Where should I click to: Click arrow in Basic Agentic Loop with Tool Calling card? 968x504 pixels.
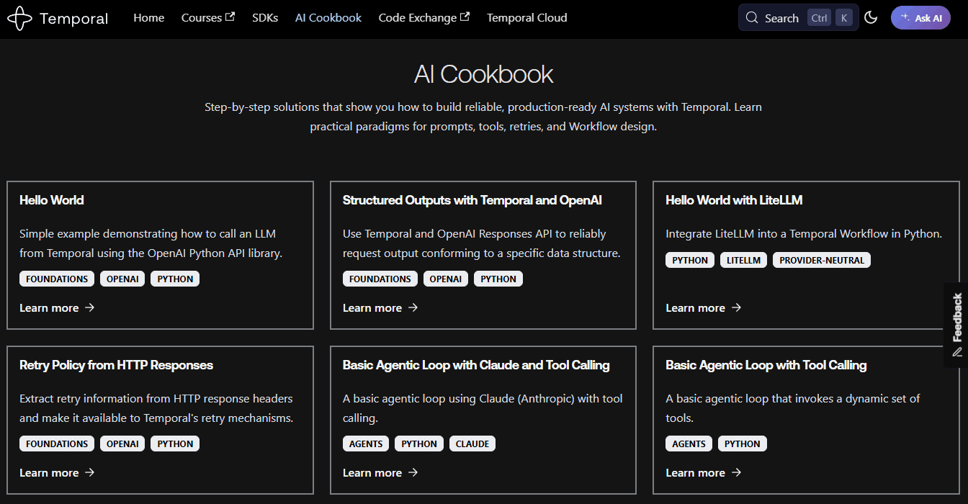(x=736, y=472)
